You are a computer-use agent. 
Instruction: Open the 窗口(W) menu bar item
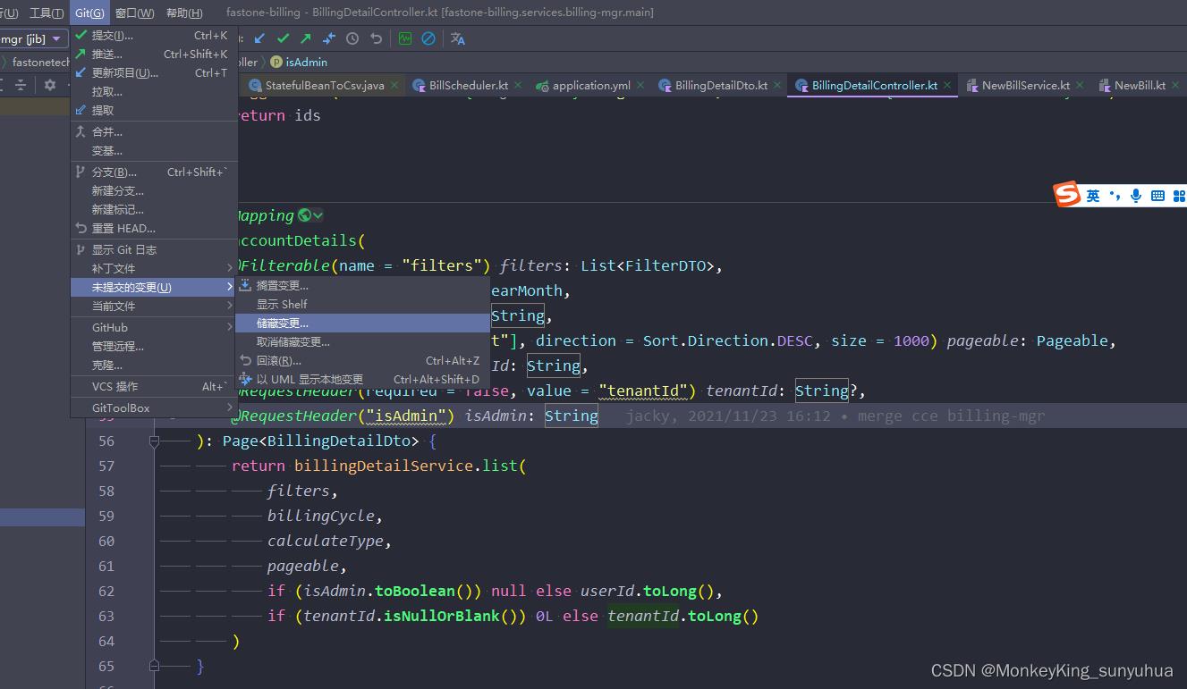click(134, 13)
